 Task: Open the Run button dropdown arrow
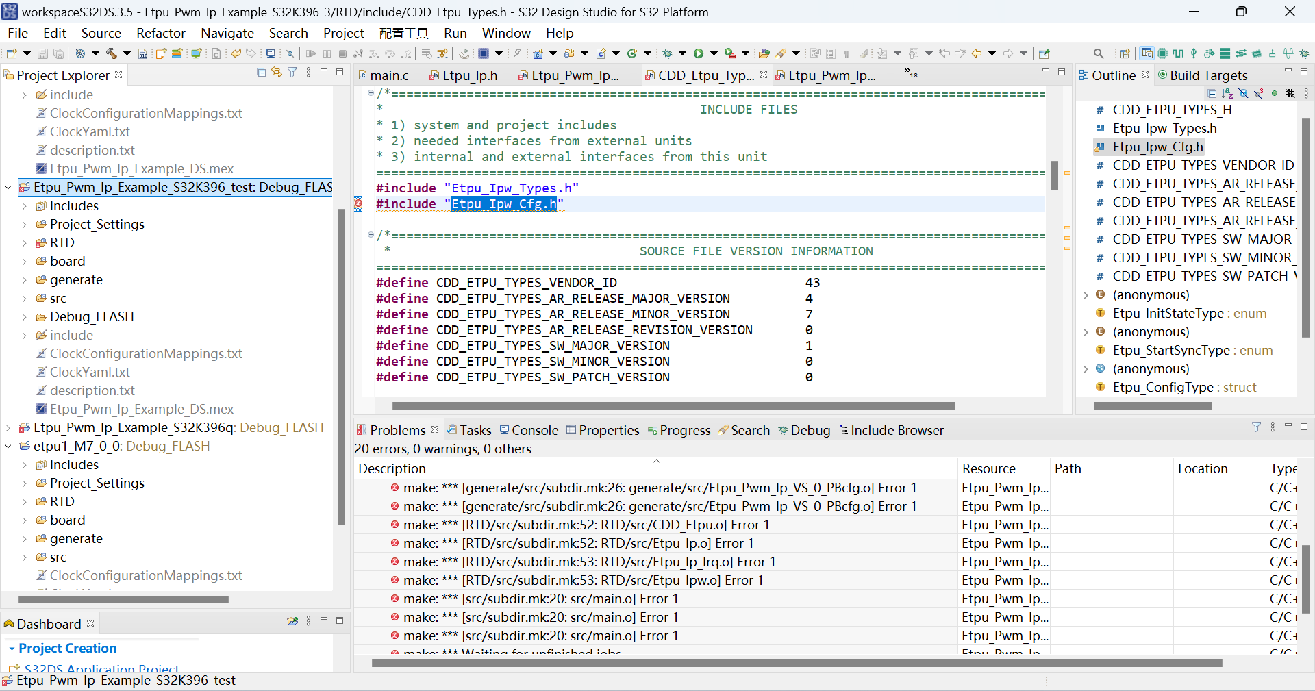(x=714, y=53)
